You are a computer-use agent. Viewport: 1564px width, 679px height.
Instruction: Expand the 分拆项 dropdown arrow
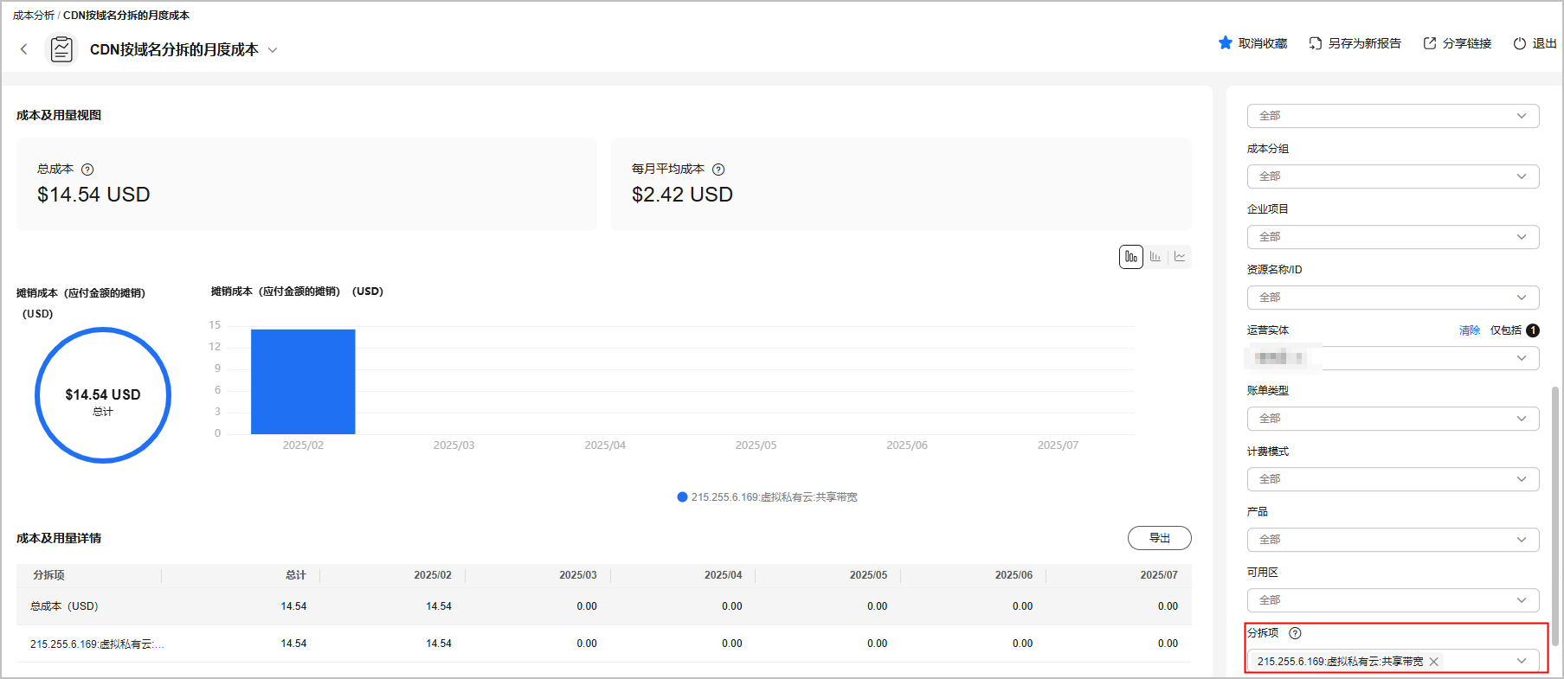pos(1522,661)
